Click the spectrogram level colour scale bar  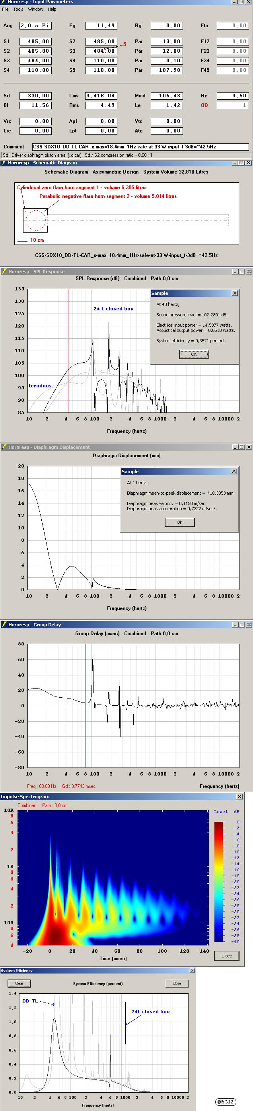[218, 882]
